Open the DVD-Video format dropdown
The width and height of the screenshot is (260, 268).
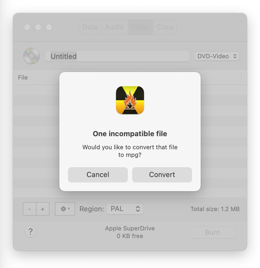217,56
